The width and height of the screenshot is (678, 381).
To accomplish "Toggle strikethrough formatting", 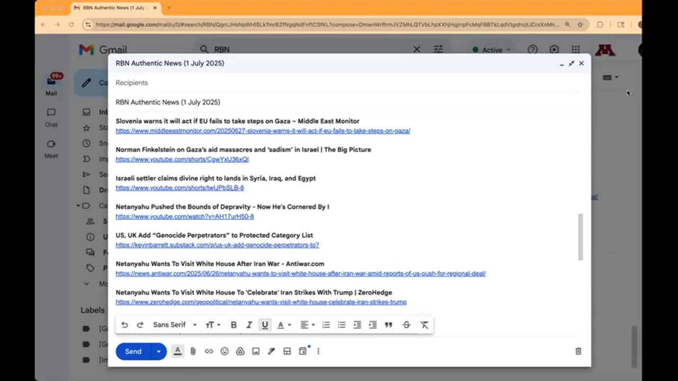I will tap(406, 325).
